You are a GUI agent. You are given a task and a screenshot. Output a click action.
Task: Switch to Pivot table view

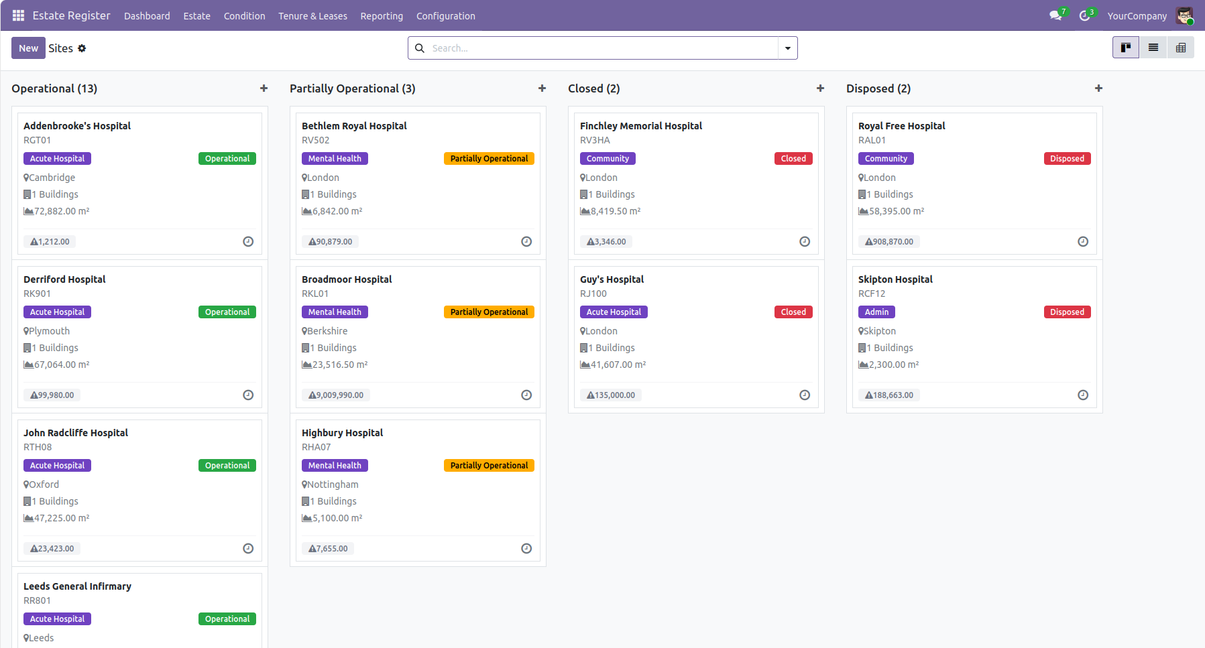tap(1181, 48)
